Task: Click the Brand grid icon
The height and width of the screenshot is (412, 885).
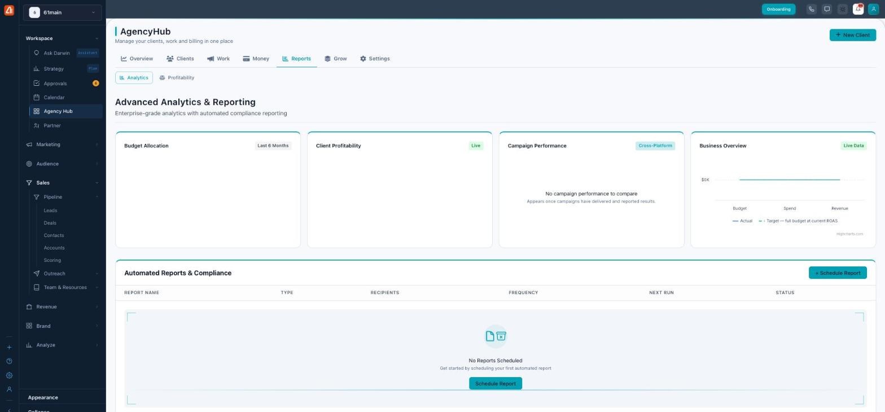Action: [29, 326]
